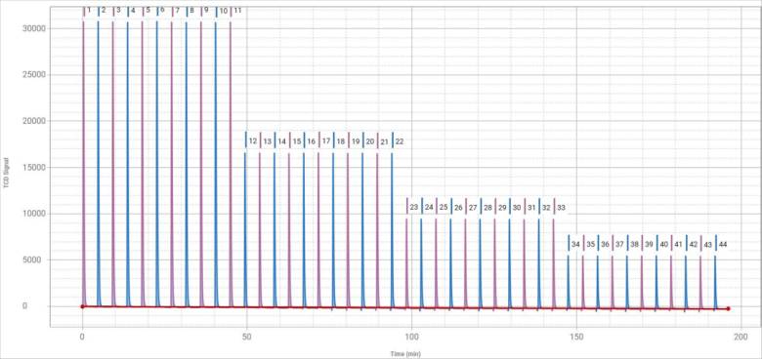Screen dimensions: 762x359
Task: Click the y-axis tick value 15000
Action: 34,168
